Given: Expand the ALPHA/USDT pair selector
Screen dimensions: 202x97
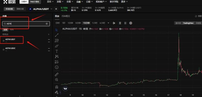Looking at the screenshot, I should coord(51,9).
